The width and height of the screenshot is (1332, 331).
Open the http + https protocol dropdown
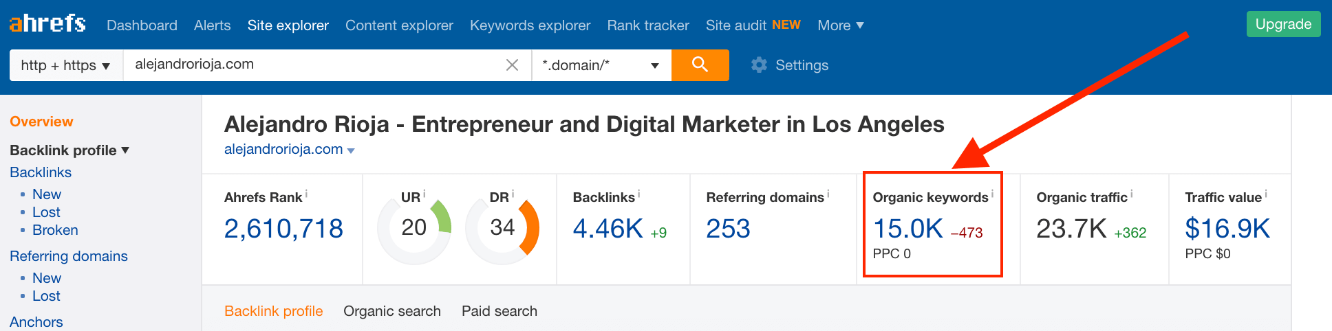pyautogui.click(x=66, y=65)
